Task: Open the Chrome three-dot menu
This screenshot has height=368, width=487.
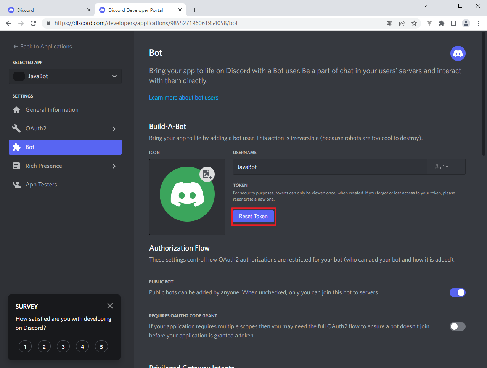Action: pyautogui.click(x=478, y=23)
